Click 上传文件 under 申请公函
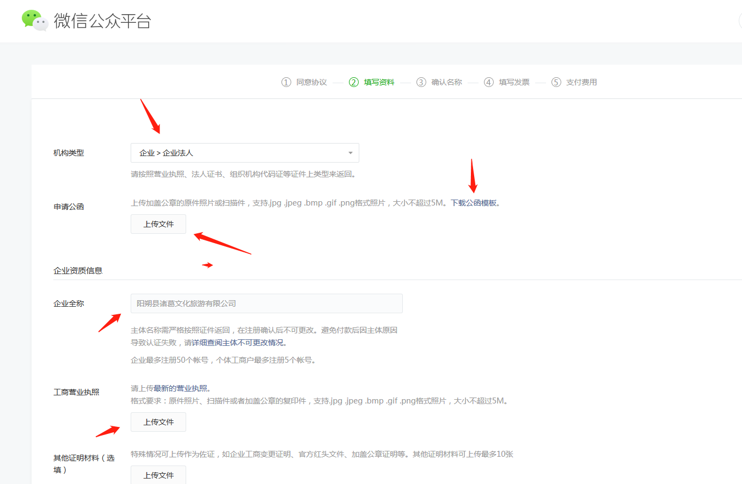742x484 pixels. (x=158, y=224)
